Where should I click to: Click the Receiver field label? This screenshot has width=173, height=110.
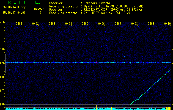tap(56, 10)
